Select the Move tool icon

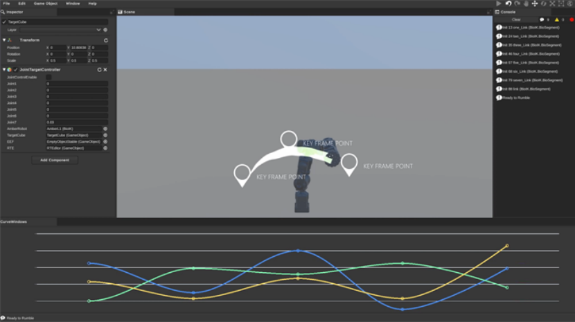(x=535, y=3)
